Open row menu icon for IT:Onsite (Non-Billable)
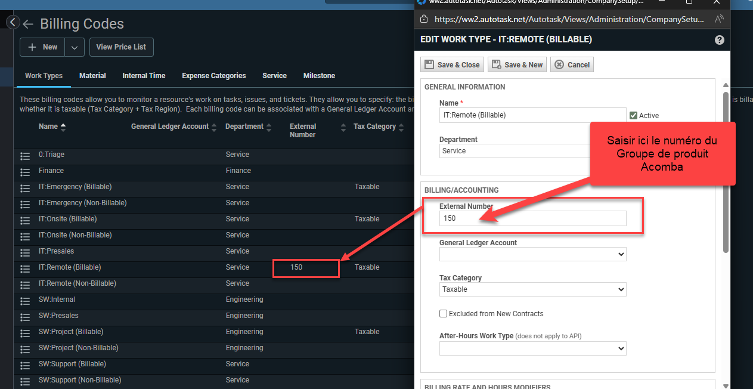The width and height of the screenshot is (753, 389). (25, 236)
